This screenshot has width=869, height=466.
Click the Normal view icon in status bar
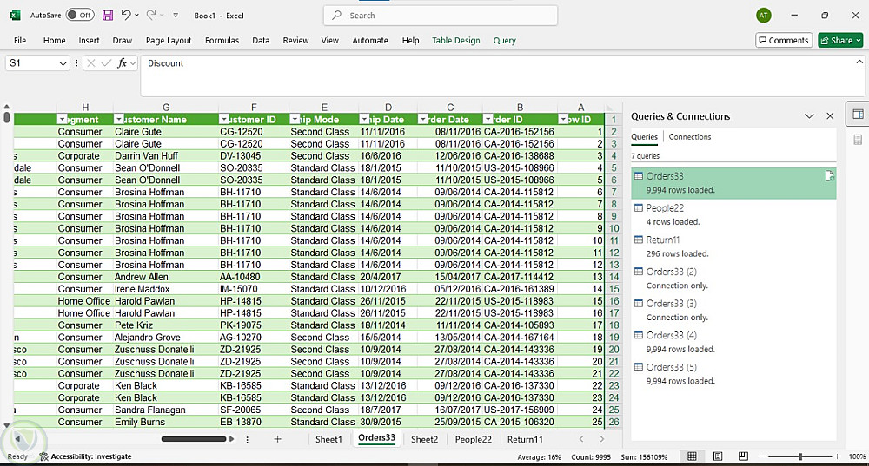693,456
